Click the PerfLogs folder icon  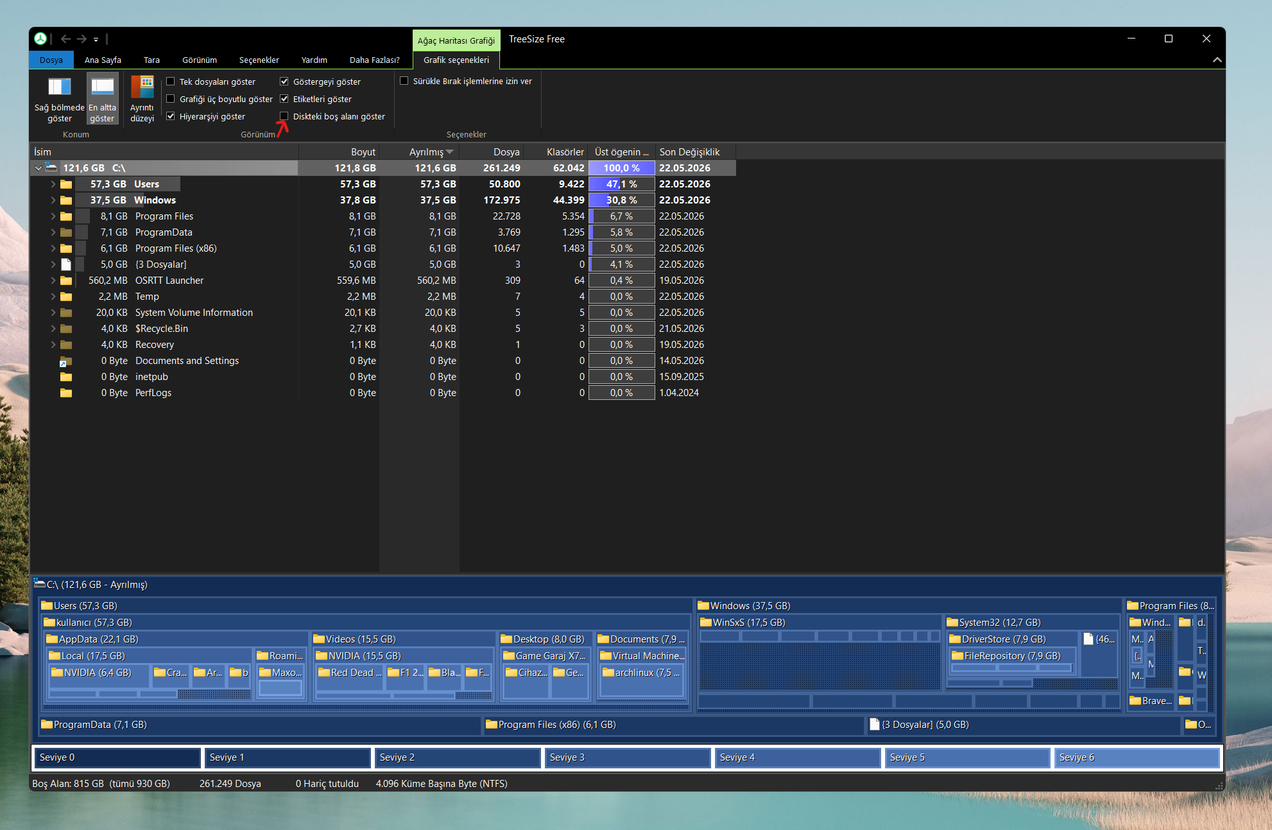pos(66,393)
